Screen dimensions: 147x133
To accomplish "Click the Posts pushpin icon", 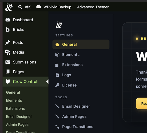I will pos(7,43).
